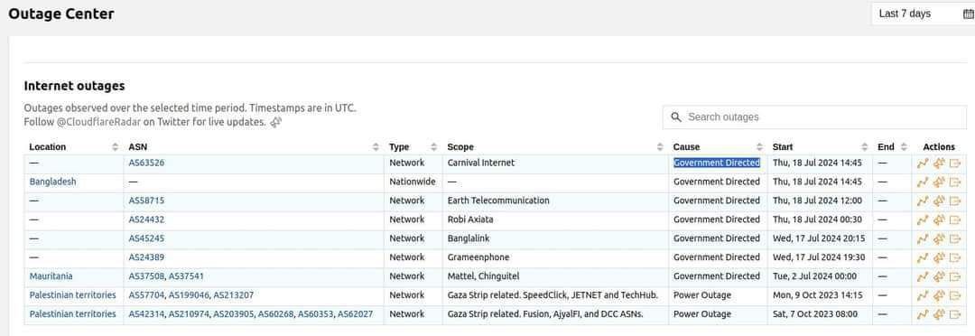Export the 7 Oct 2023 Gaza outage row

(955, 314)
